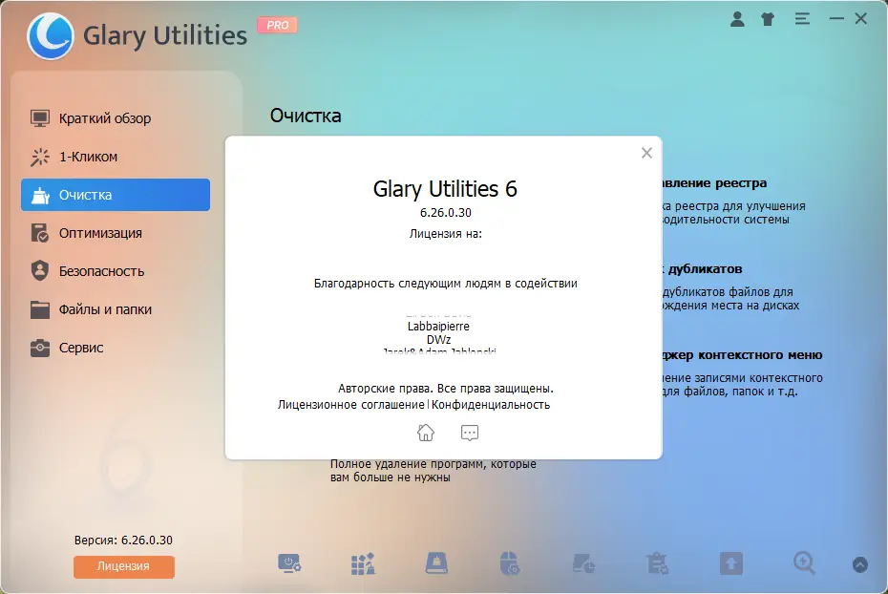Open Лицензионное соглашение link
The image size is (888, 594).
pyautogui.click(x=350, y=405)
